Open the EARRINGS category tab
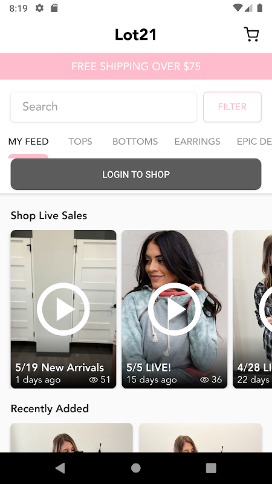 [198, 142]
